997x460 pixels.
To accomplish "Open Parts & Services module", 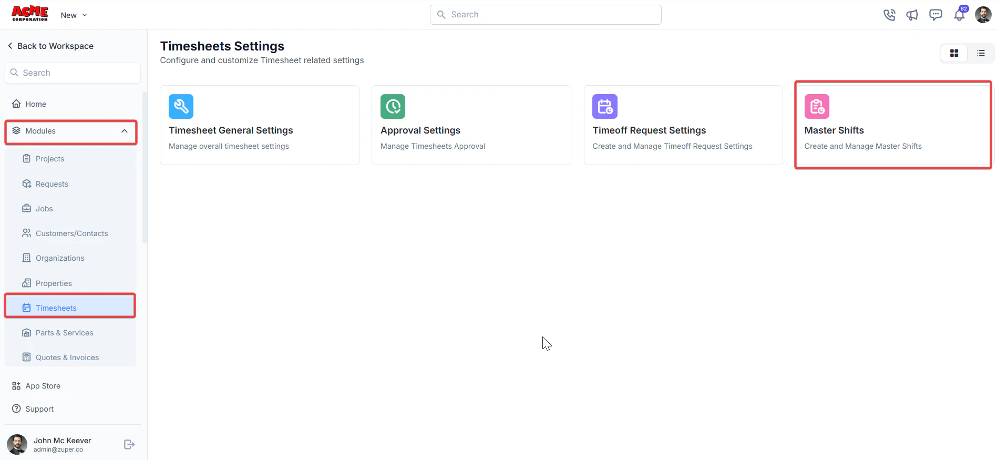I will point(70,333).
